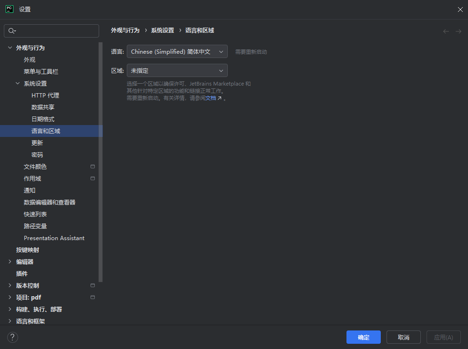The width and height of the screenshot is (468, 349).
Task: Click the PyCharm logo icon in title bar
Action: pyautogui.click(x=10, y=9)
